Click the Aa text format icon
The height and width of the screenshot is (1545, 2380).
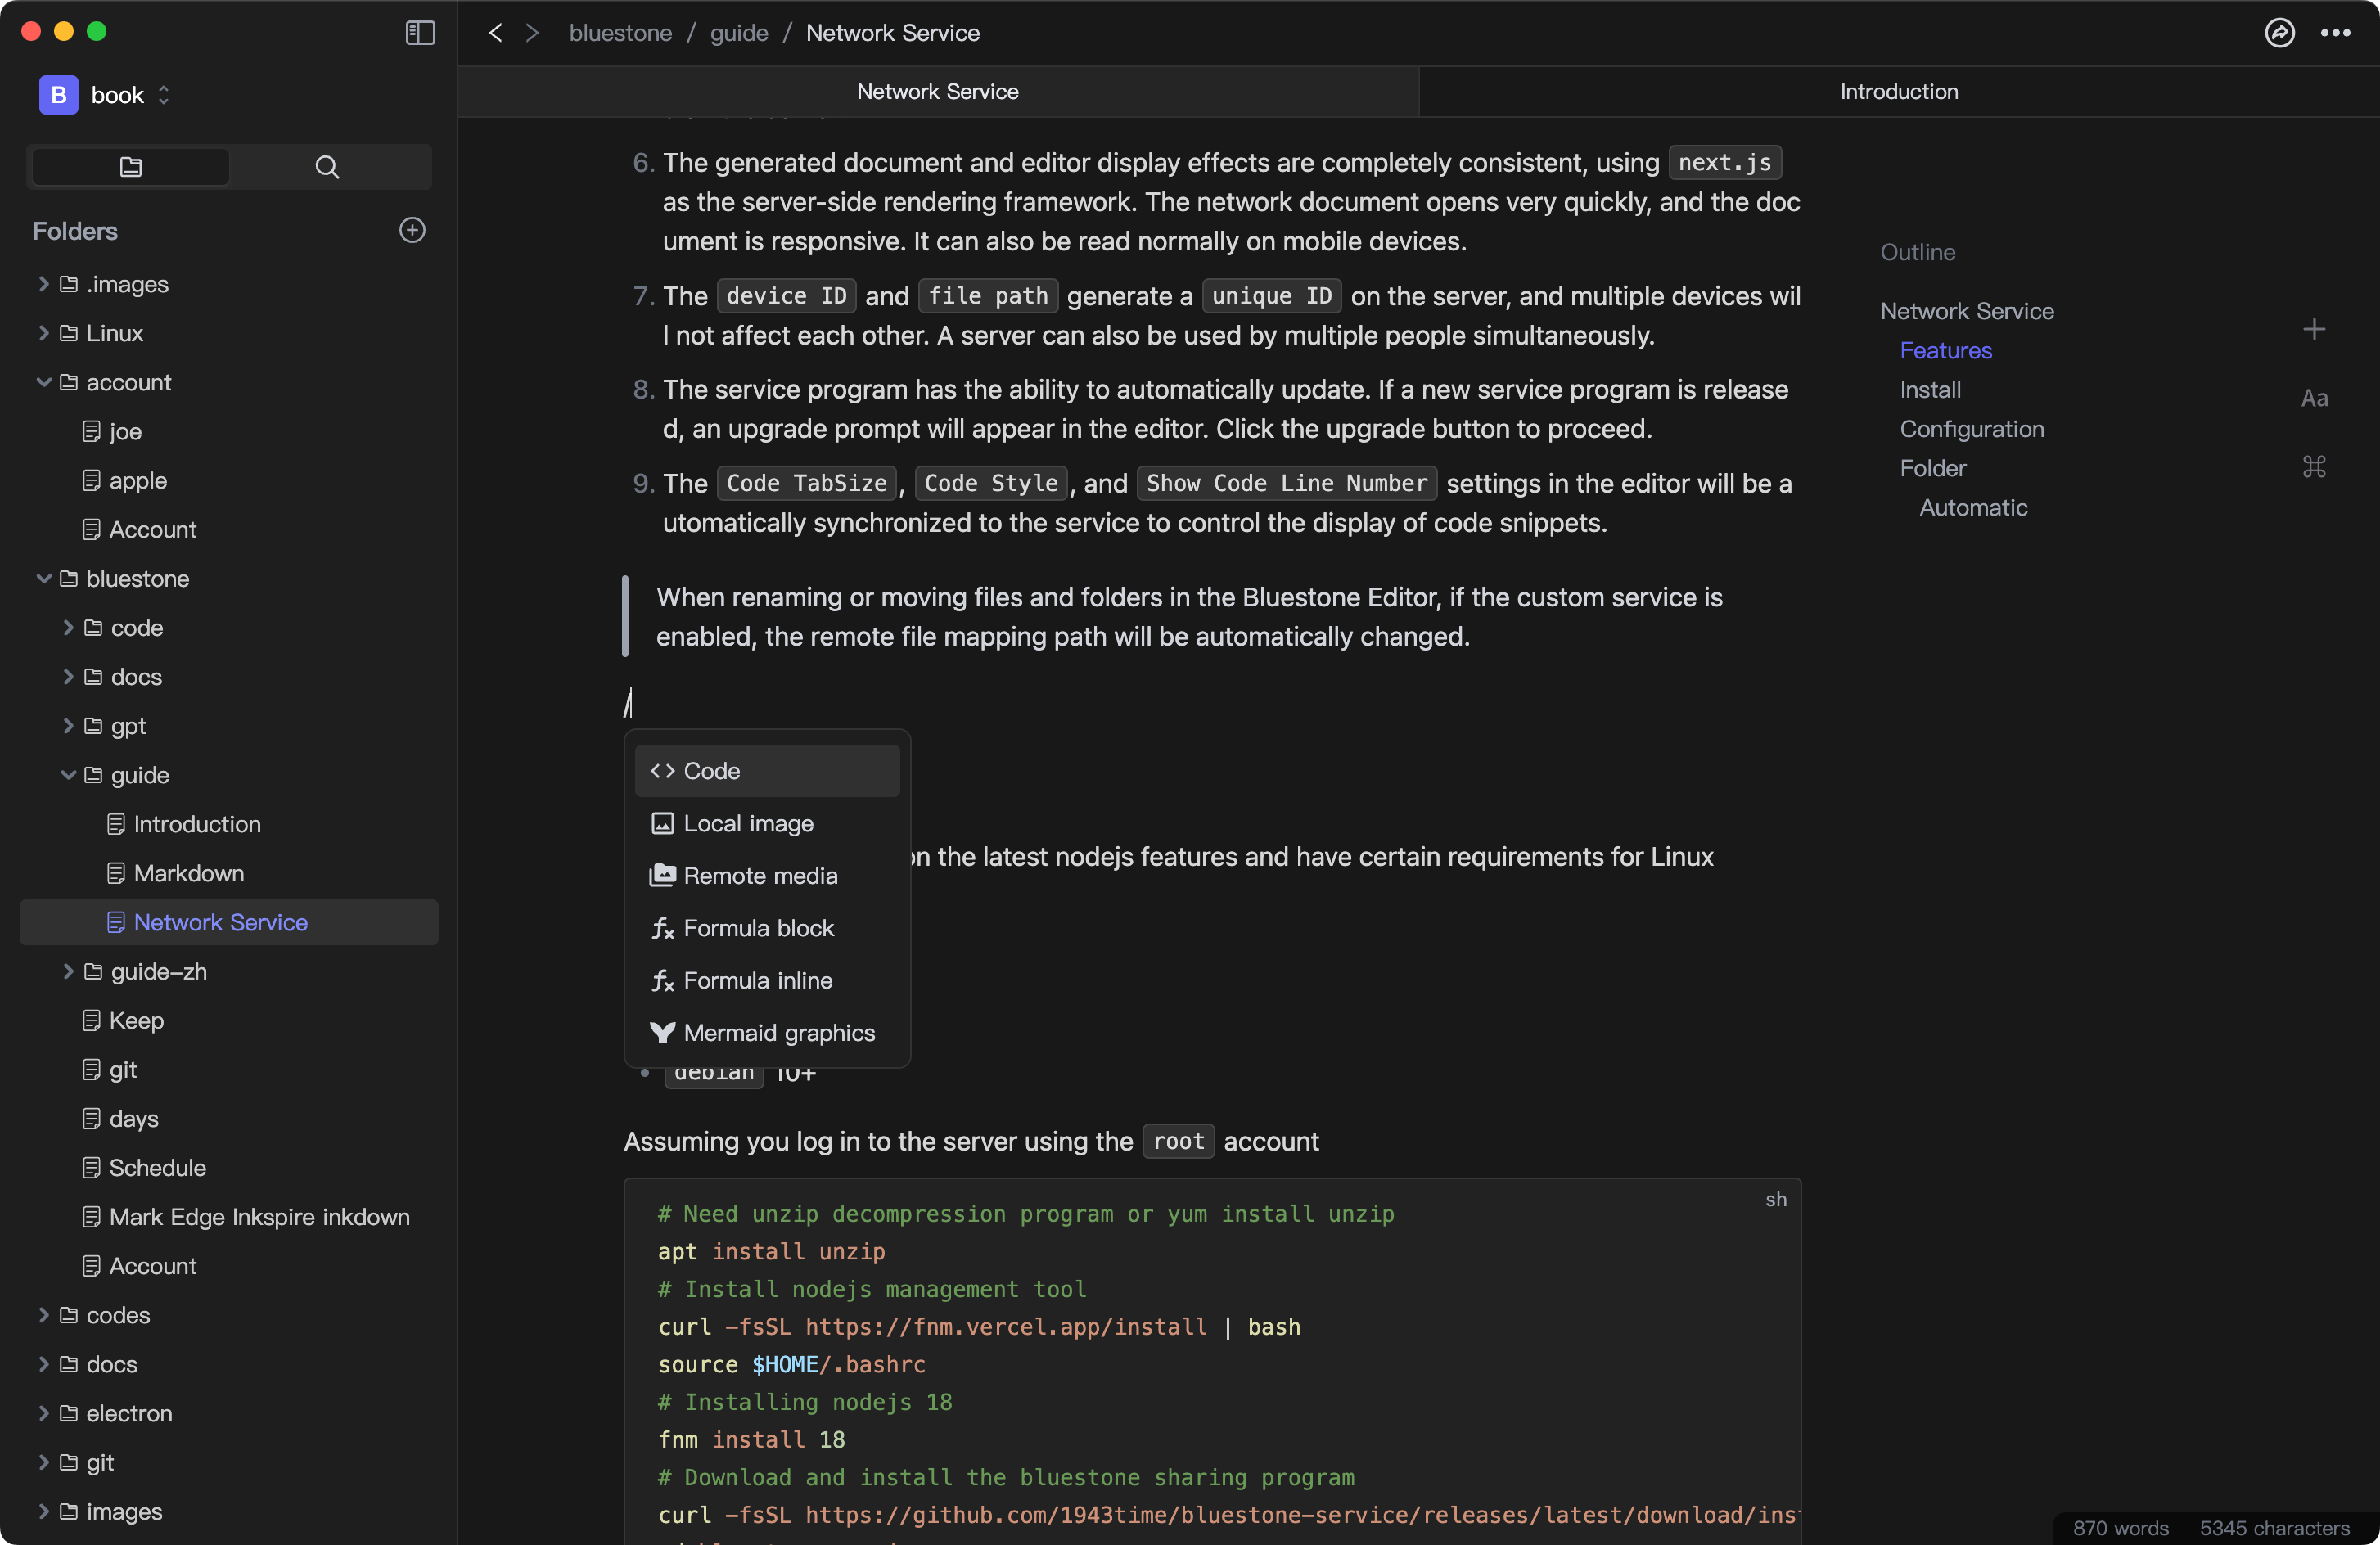coord(2314,399)
